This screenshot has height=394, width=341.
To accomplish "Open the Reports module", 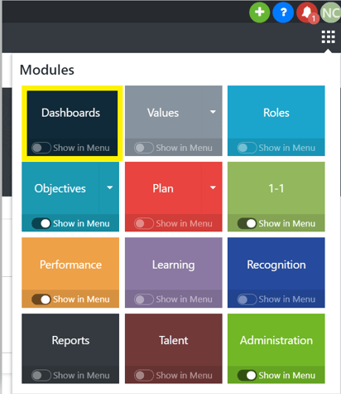I will [x=70, y=340].
